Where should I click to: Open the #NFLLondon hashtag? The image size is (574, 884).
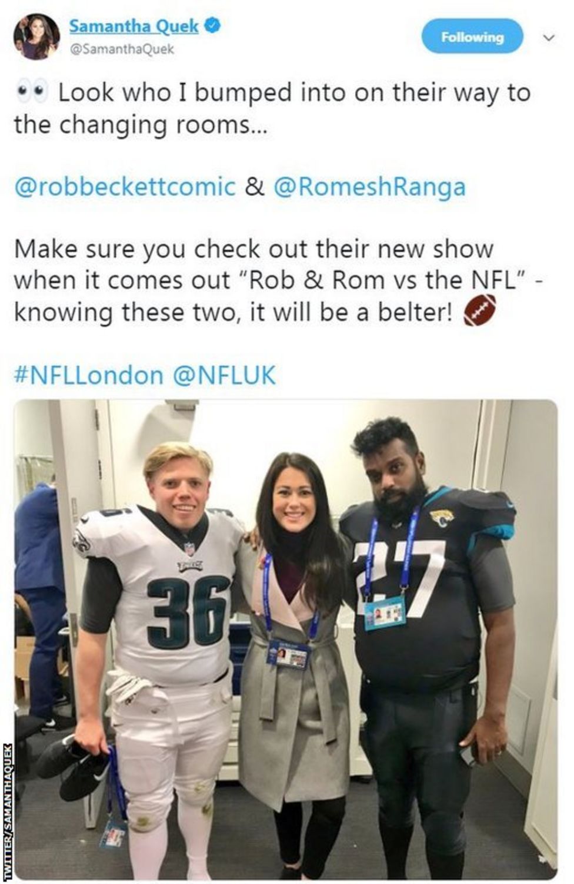[x=88, y=375]
